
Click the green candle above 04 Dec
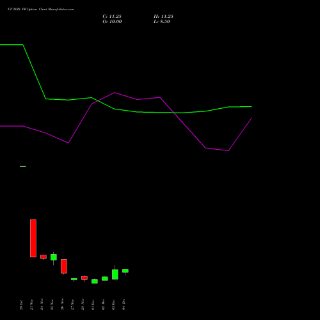[125, 271]
